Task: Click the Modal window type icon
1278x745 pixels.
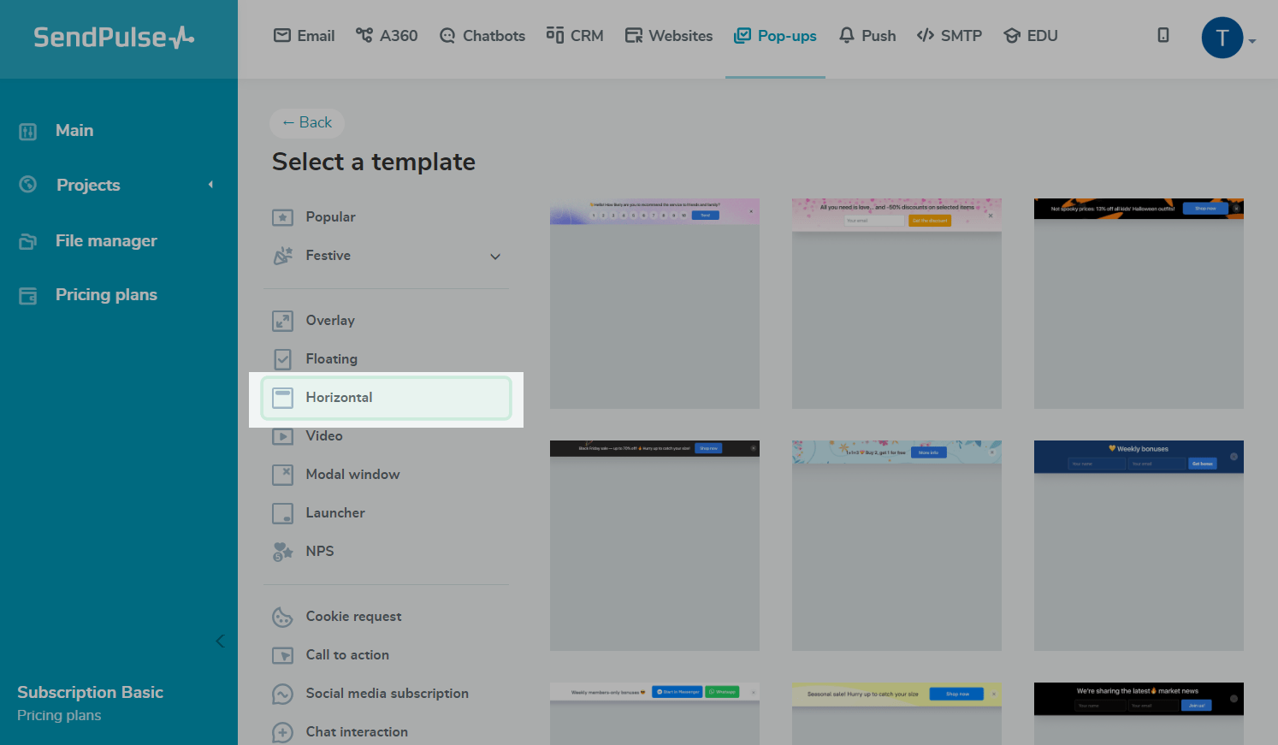Action: tap(282, 475)
